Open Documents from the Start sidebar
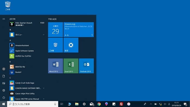Viewport: 190px width, 107px height. pos(4,76)
